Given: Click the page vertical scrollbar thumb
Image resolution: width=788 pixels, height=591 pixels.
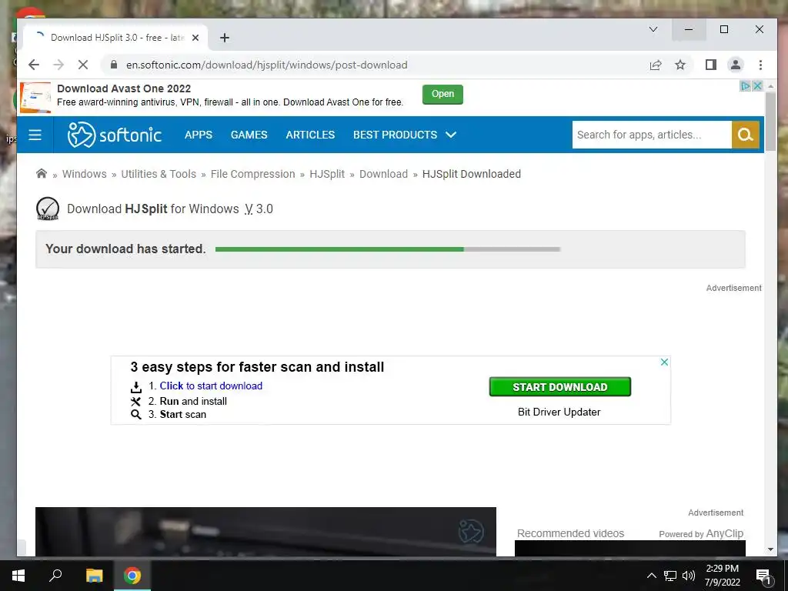Looking at the screenshot, I should click(770, 121).
